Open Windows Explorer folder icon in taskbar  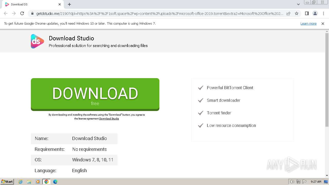coord(29,182)
